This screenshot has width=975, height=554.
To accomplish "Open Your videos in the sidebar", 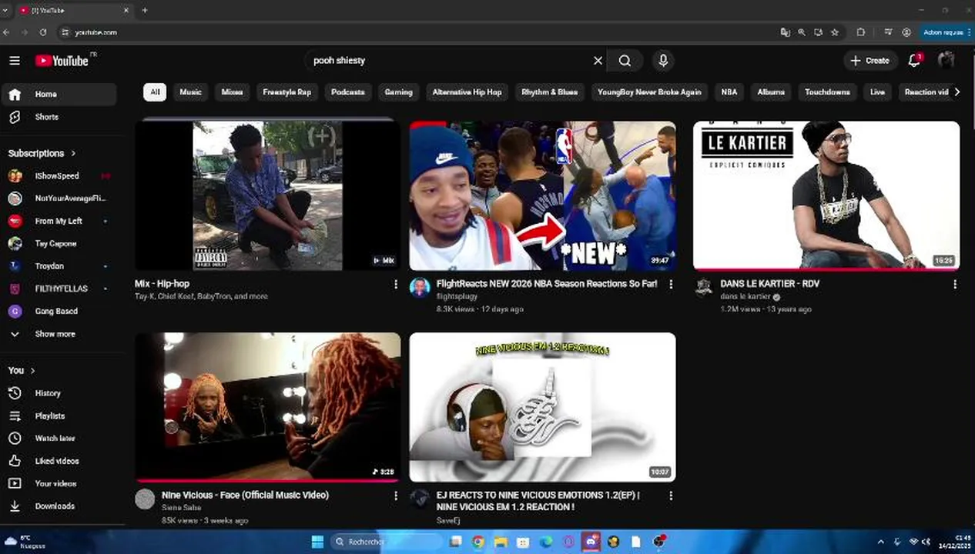I will pyautogui.click(x=59, y=483).
